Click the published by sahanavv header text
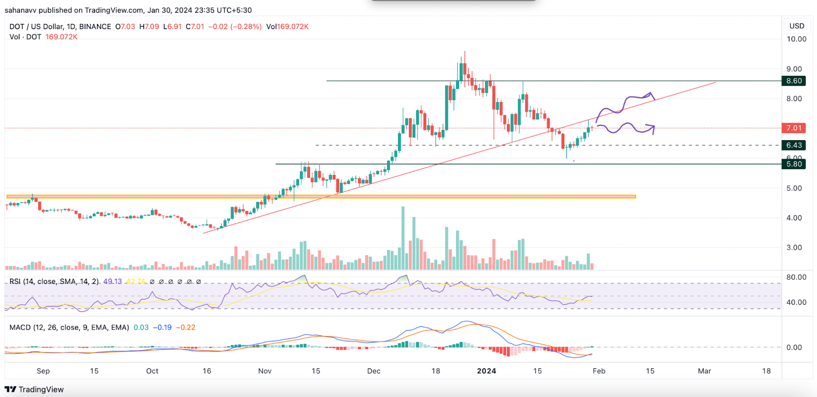 click(128, 10)
